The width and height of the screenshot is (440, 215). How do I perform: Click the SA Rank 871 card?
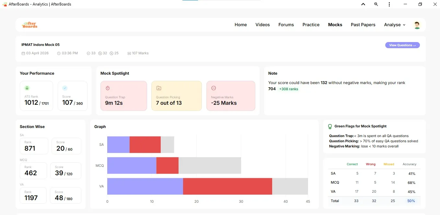click(x=34, y=146)
